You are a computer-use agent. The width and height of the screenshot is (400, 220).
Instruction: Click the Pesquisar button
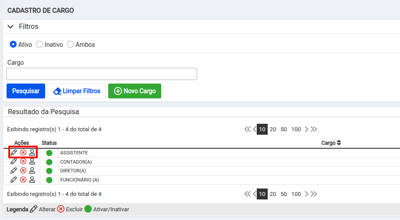26,91
